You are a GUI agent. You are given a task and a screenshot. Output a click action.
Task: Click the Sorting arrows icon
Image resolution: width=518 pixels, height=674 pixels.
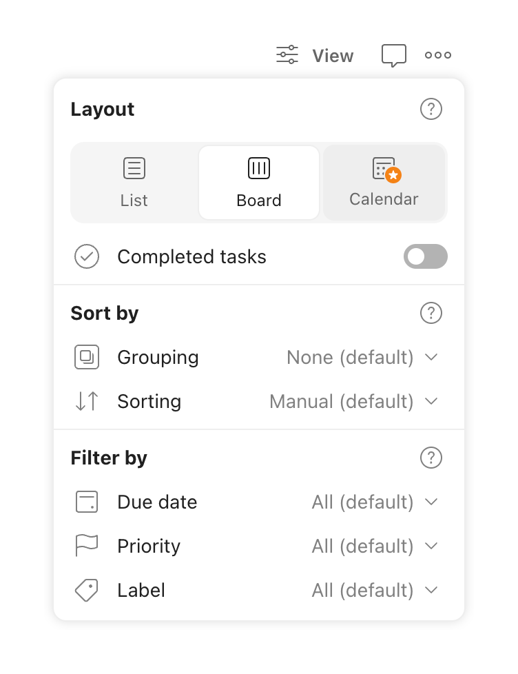pos(86,401)
